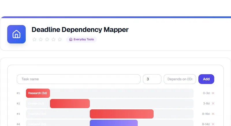Click the Add button
Screen dimensions: 231x126
pyautogui.click(x=206, y=79)
